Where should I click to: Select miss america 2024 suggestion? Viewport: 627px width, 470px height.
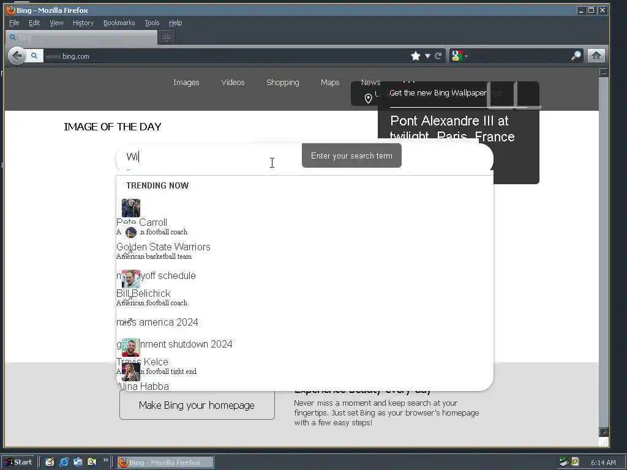tap(157, 322)
